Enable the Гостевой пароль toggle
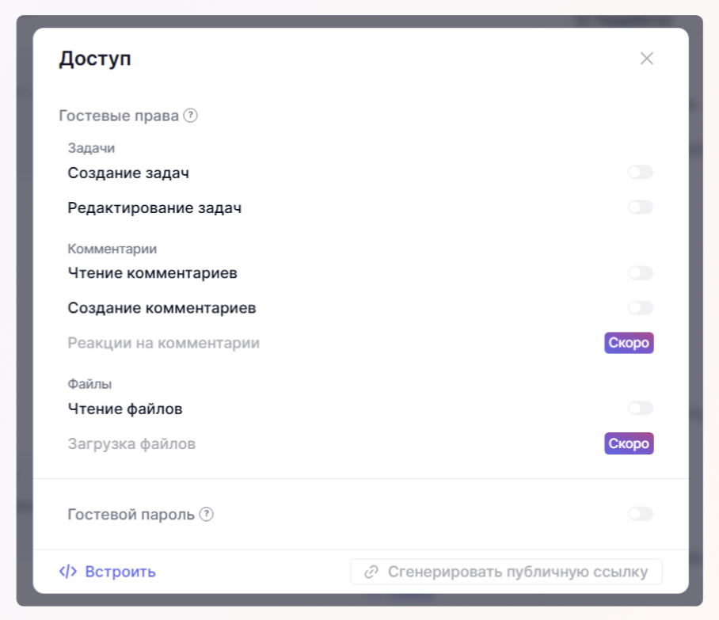This screenshot has height=620, width=719. pos(641,514)
